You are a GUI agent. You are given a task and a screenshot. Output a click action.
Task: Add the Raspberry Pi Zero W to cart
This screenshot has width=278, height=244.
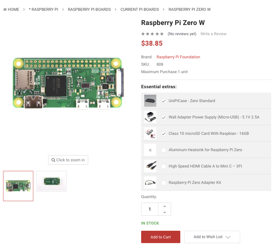(161, 237)
